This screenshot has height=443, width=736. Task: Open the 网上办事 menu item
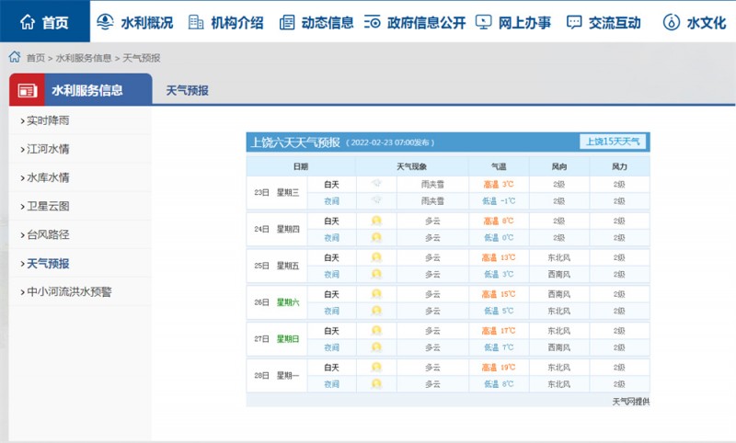[x=524, y=22]
